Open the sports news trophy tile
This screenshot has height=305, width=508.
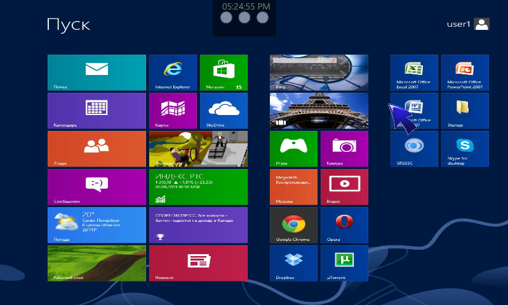pos(198,226)
